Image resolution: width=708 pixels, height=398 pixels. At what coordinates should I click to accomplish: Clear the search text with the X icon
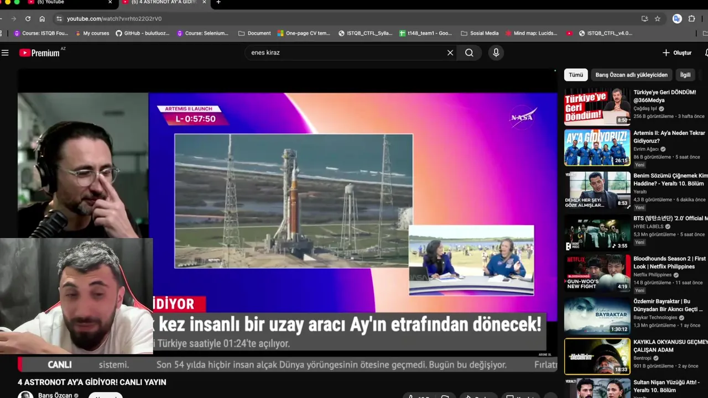coord(450,53)
